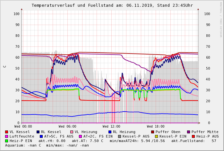Click the Wed 06:00 time axis label

click(67, 127)
